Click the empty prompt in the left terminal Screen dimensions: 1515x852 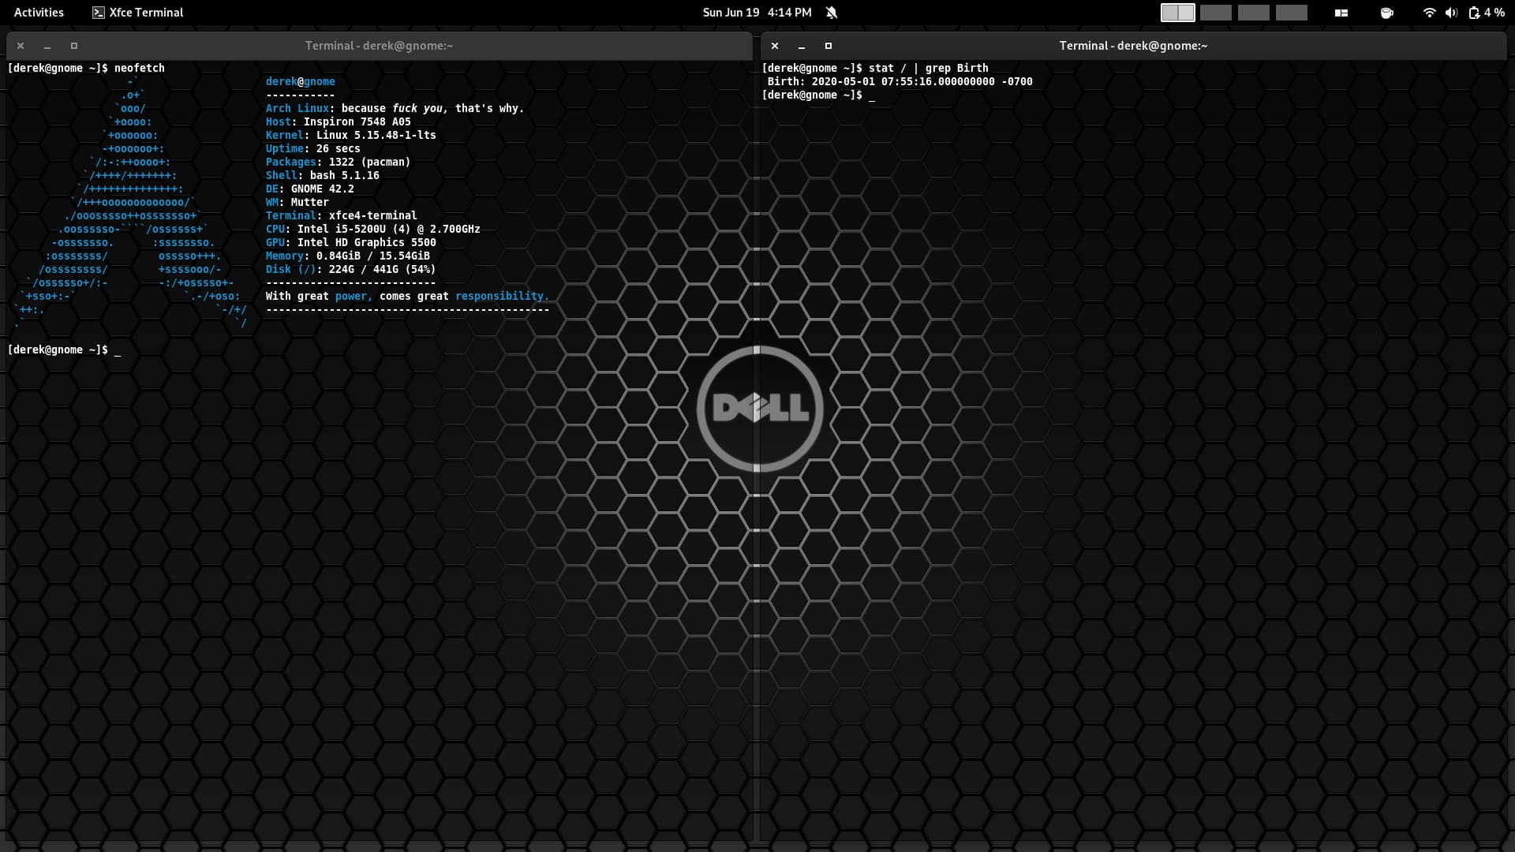[64, 349]
